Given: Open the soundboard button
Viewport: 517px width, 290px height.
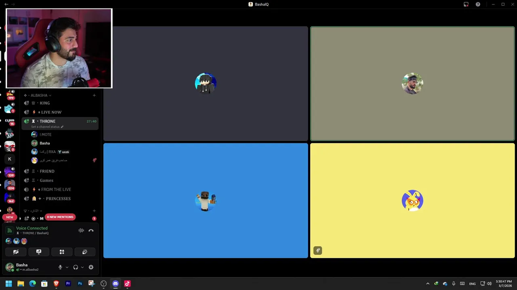Looking at the screenshot, I should pos(85,252).
